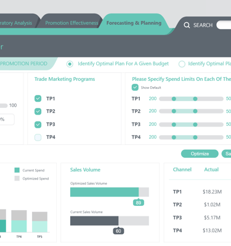Click the TP4 spend slider right handle
231x246 pixels.
[x=195, y=137]
